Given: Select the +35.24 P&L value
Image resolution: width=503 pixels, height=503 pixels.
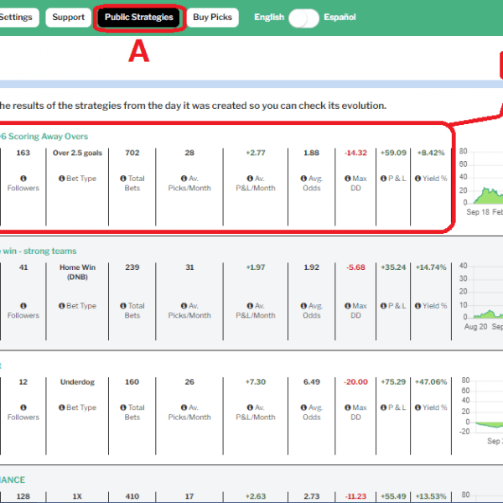Looking at the screenshot, I should [x=393, y=267].
